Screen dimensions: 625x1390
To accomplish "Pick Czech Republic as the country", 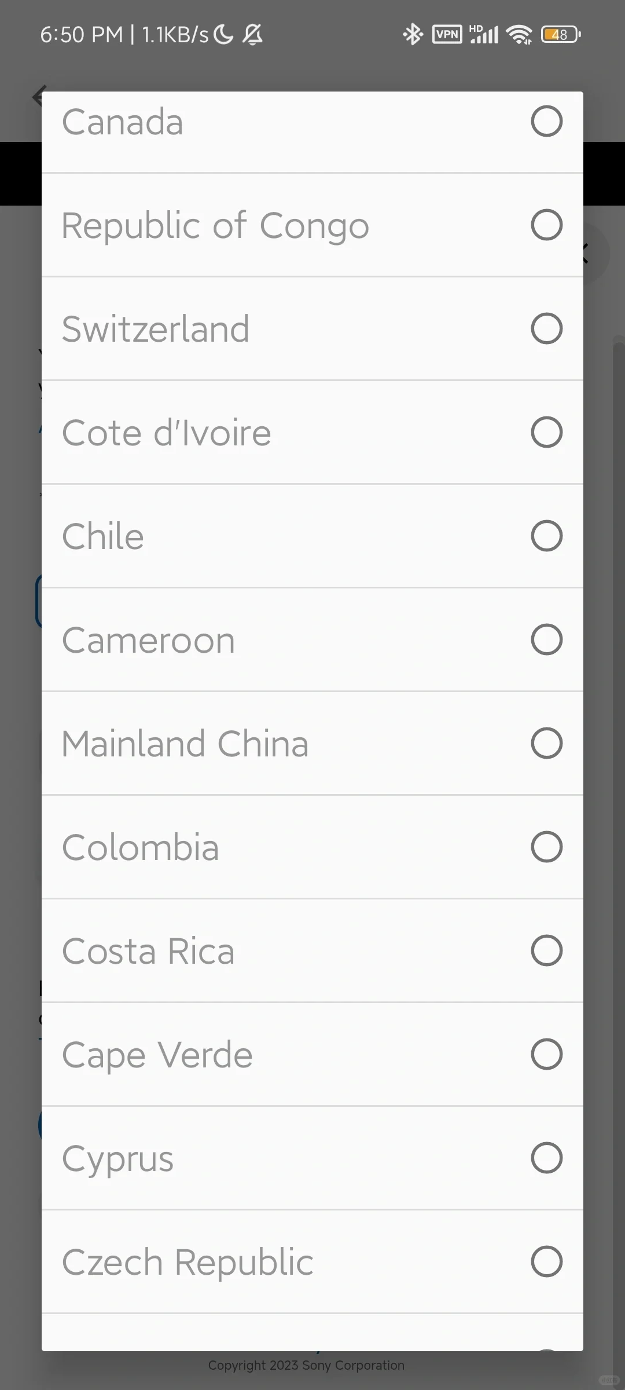I will point(187,1262).
